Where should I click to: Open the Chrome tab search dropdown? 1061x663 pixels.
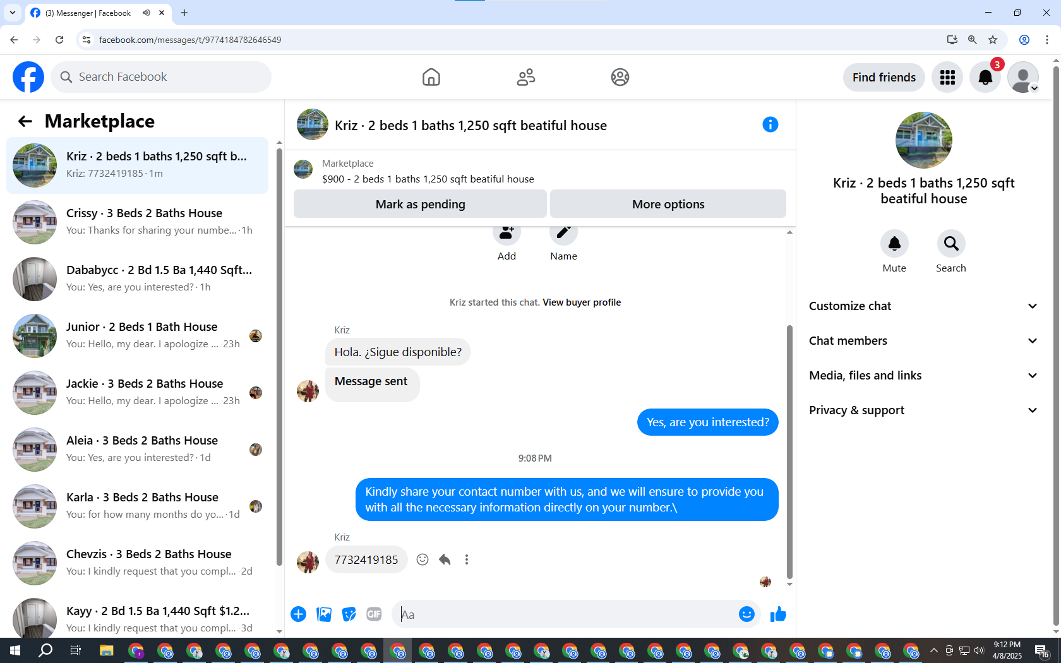pyautogui.click(x=12, y=13)
